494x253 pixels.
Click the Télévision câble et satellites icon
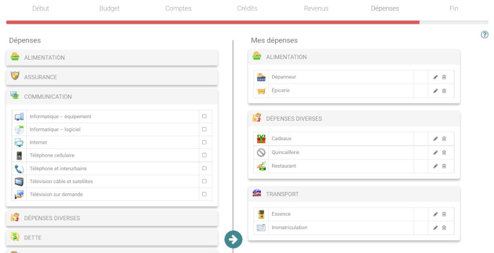[x=19, y=182]
